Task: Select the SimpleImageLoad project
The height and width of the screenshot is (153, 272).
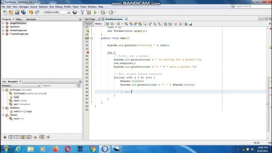Action: coord(18,30)
